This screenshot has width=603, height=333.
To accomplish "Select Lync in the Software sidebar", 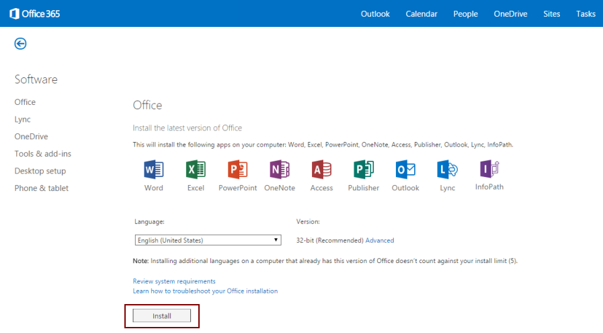I will [x=22, y=119].
